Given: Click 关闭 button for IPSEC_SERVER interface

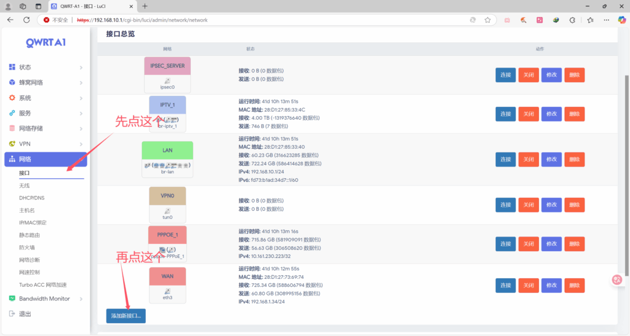Looking at the screenshot, I should click(x=528, y=75).
